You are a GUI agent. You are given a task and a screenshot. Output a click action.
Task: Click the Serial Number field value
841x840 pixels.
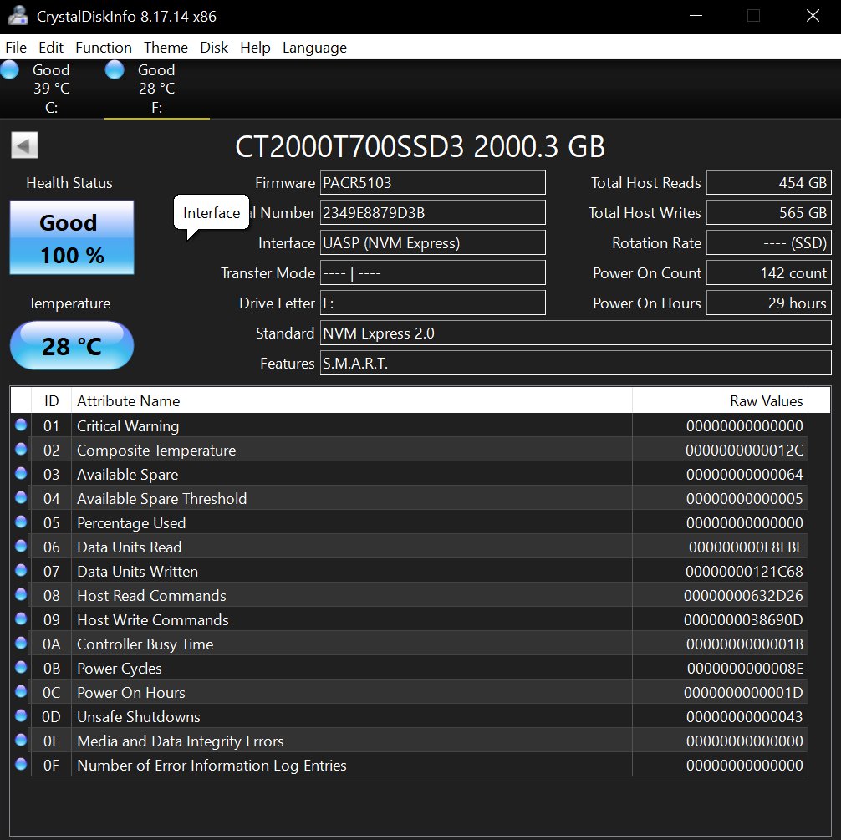coord(432,213)
